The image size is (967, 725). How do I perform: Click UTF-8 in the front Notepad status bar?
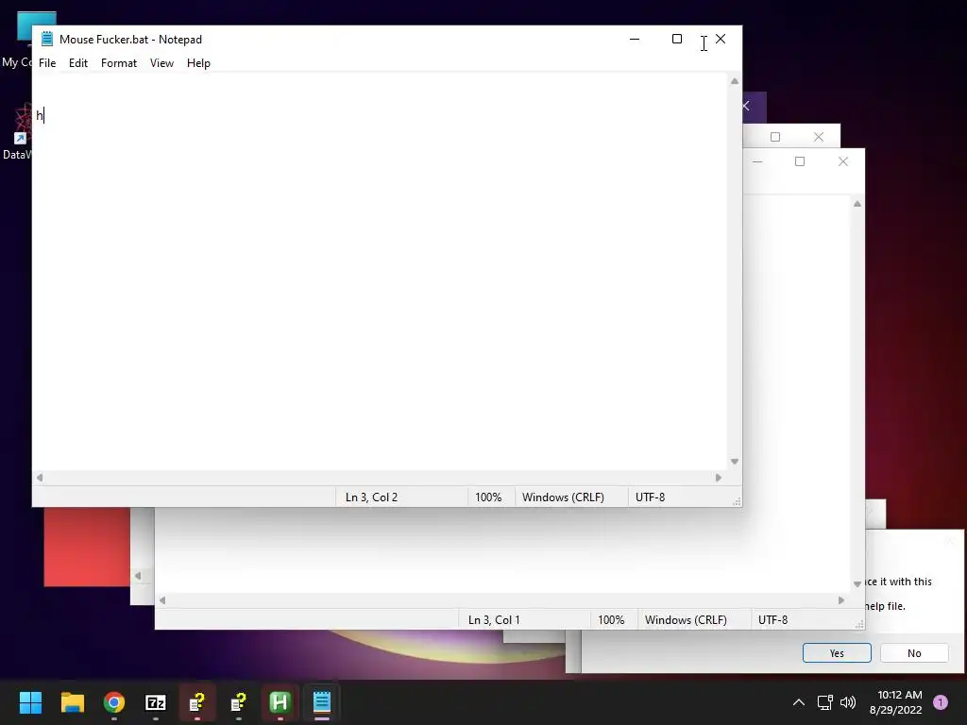pos(650,497)
